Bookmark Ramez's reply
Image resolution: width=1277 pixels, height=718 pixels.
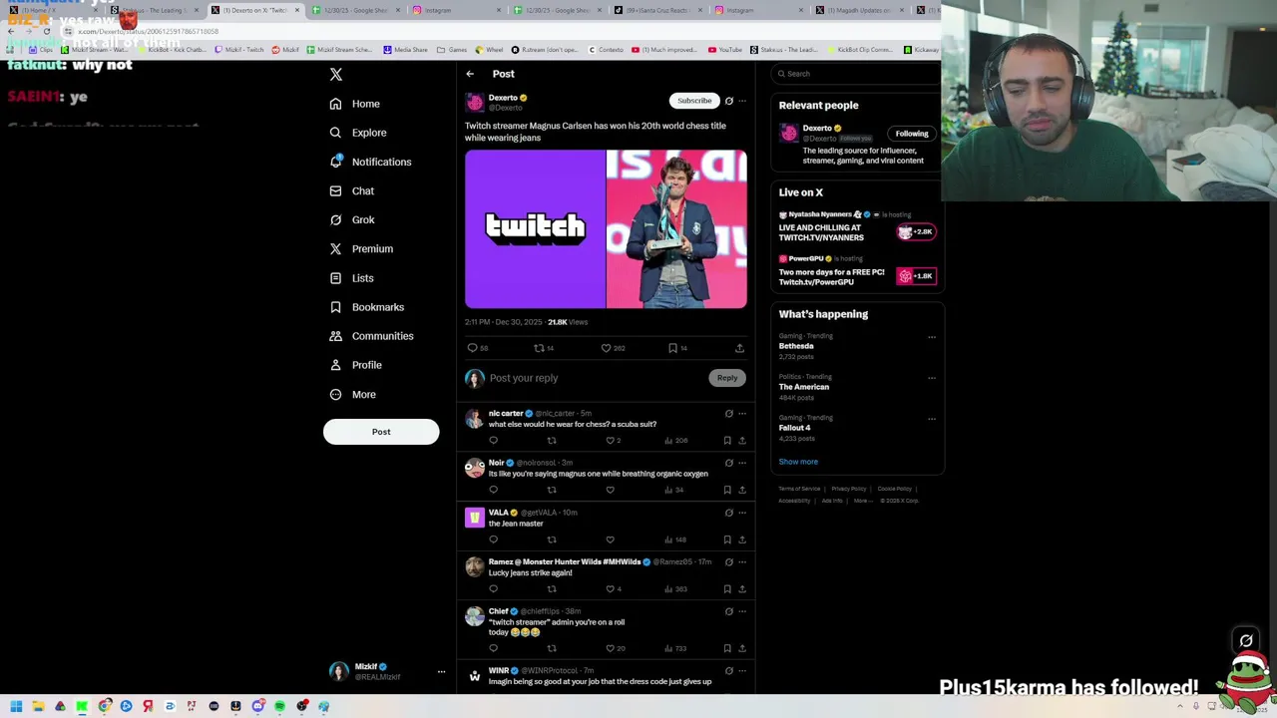pos(727,588)
